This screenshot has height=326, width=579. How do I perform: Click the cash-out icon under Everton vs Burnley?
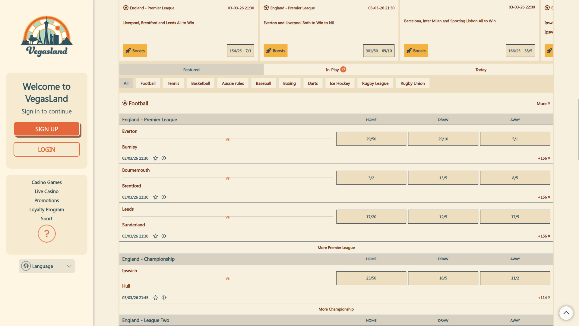click(x=164, y=158)
